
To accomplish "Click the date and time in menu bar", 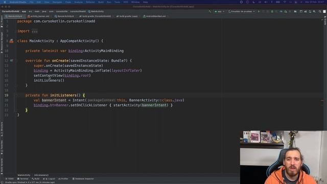I will tap(315, 2).
